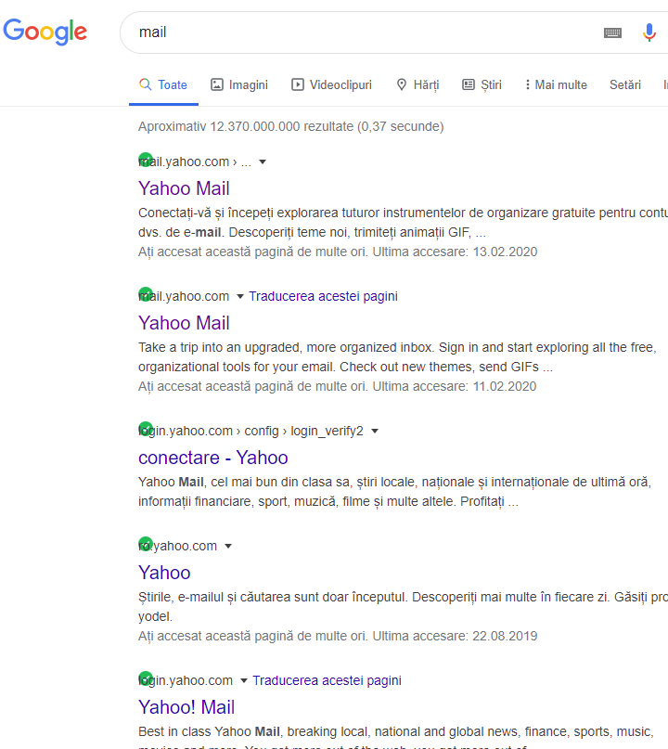Click green badge beside login.yahoo.com config result
The height and width of the screenshot is (749, 668).
[145, 429]
